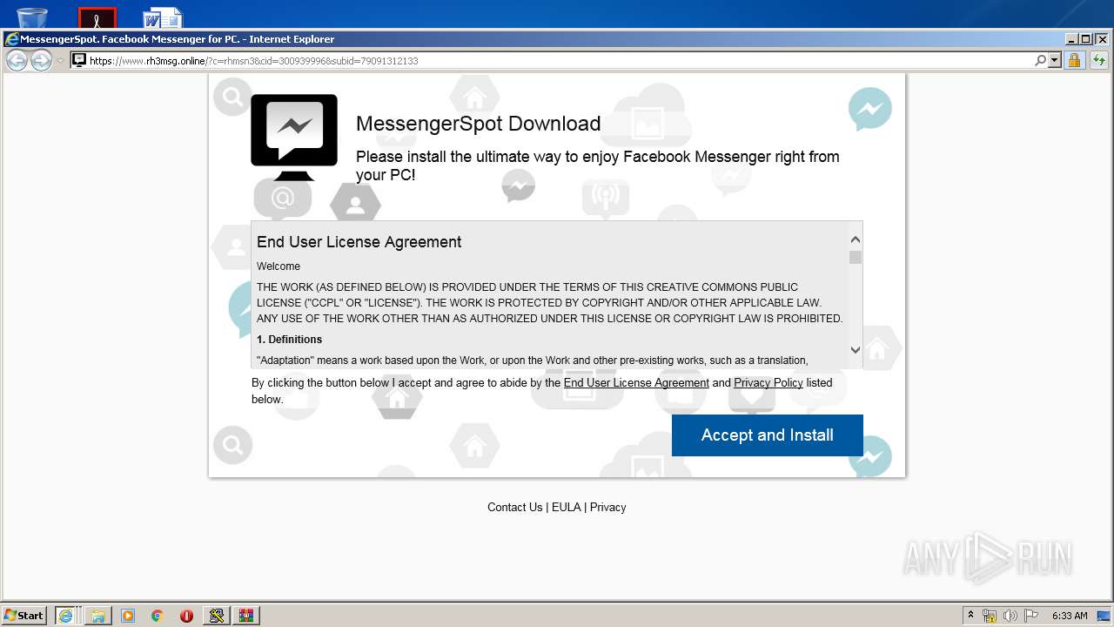This screenshot has height=627, width=1114.
Task: Click the rh3msg.online address bar field
Action: coord(557,61)
